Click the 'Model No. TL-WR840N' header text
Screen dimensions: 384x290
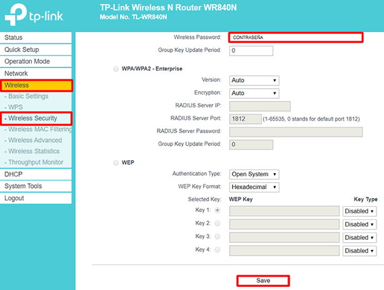133,17
